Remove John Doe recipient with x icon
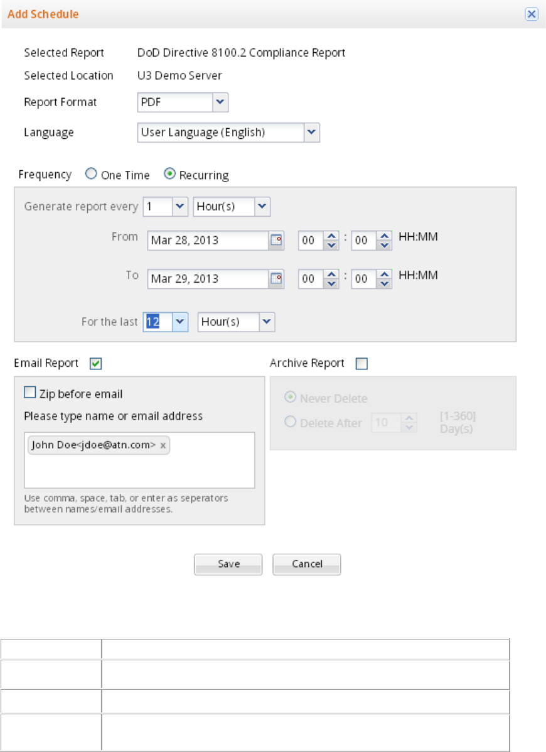The width and height of the screenshot is (546, 752). click(x=163, y=445)
